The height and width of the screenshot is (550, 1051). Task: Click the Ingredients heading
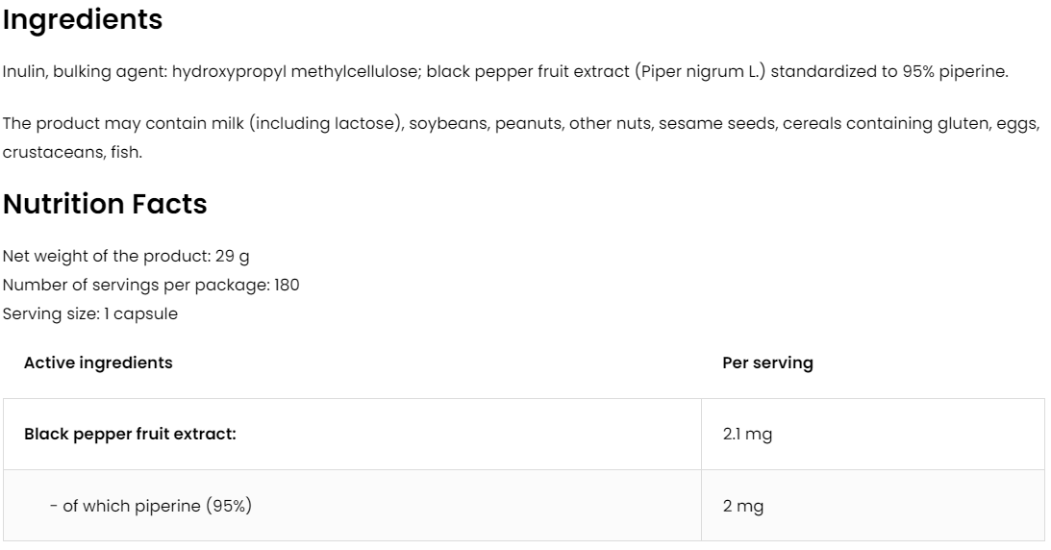click(83, 19)
